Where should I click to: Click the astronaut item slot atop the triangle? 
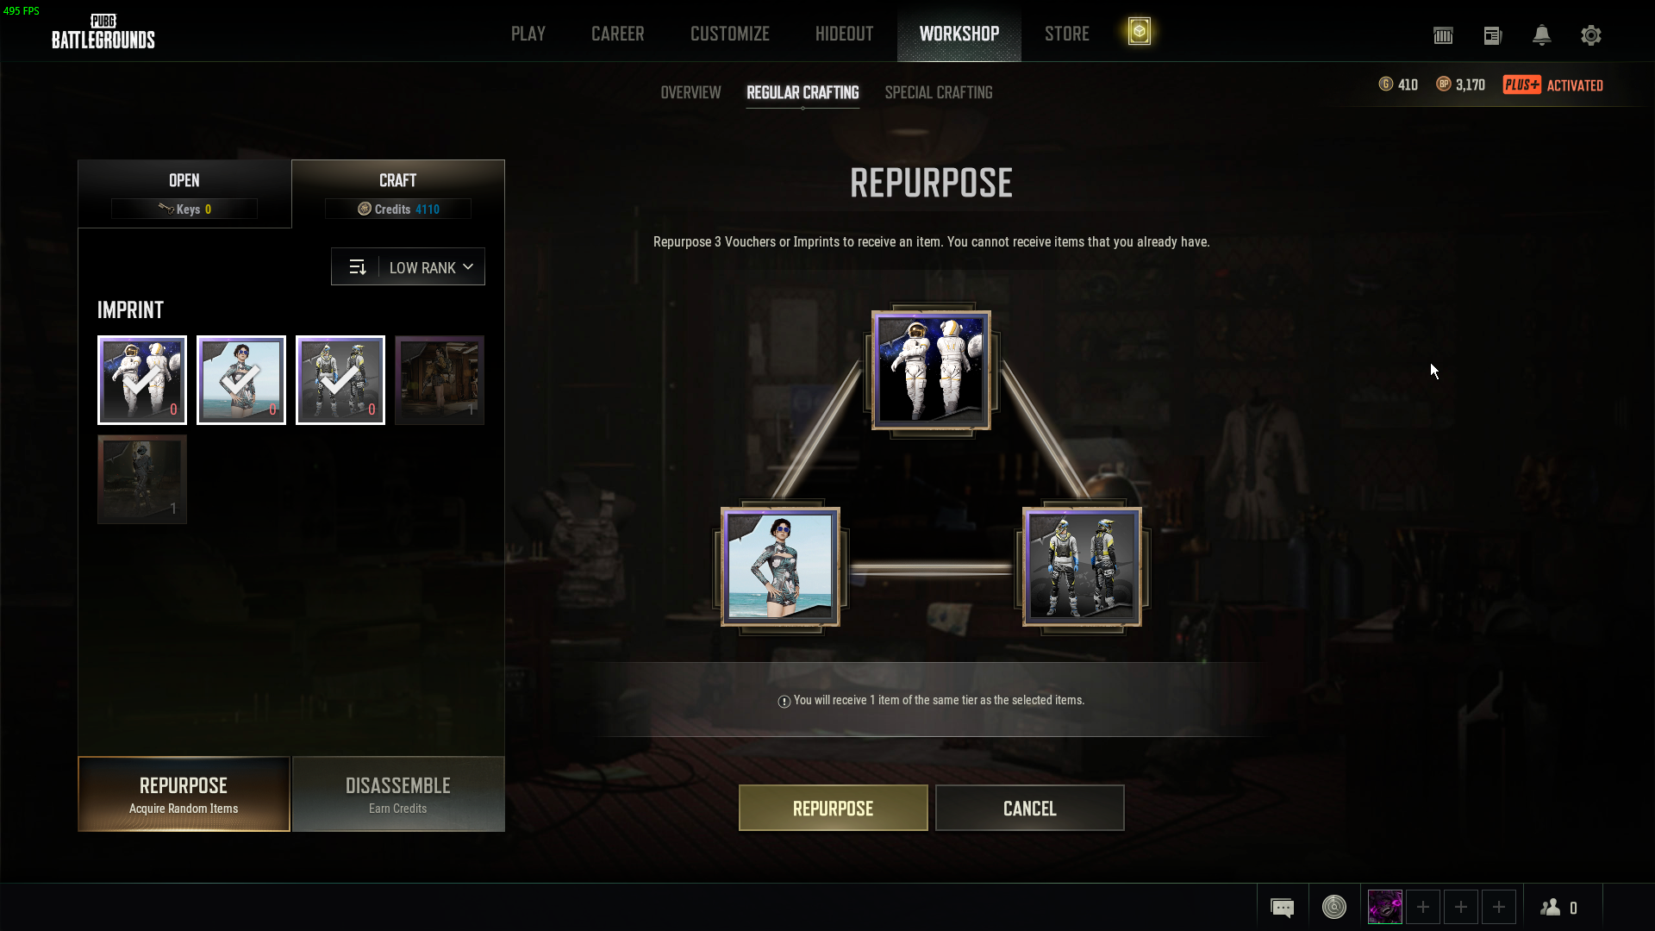click(931, 370)
